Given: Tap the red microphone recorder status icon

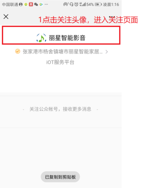Looking at the screenshot, I should pyautogui.click(x=31, y=4).
